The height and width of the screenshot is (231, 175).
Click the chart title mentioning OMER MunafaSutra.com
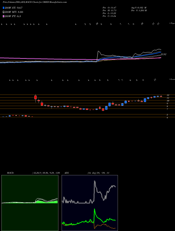tap(35, 2)
